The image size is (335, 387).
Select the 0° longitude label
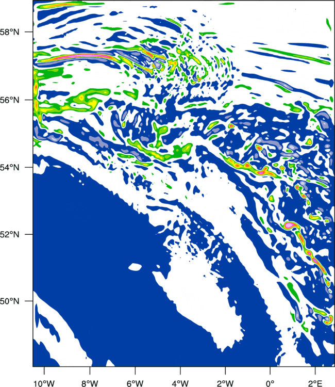[270, 383]
